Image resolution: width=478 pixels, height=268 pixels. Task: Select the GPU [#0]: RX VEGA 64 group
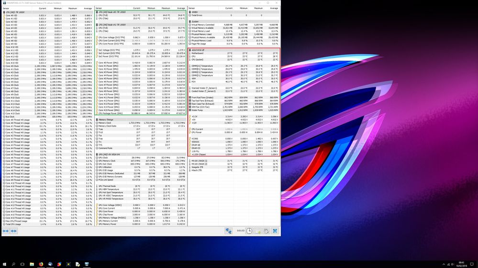(141, 155)
